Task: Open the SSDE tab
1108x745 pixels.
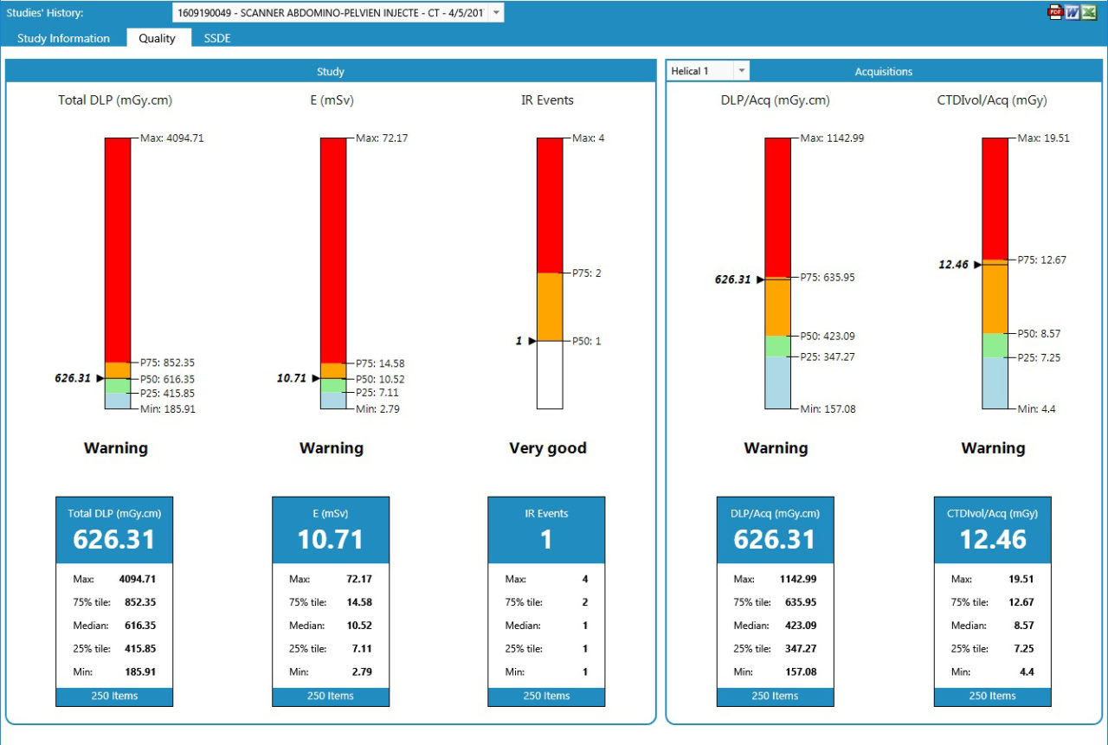Action: pos(217,38)
